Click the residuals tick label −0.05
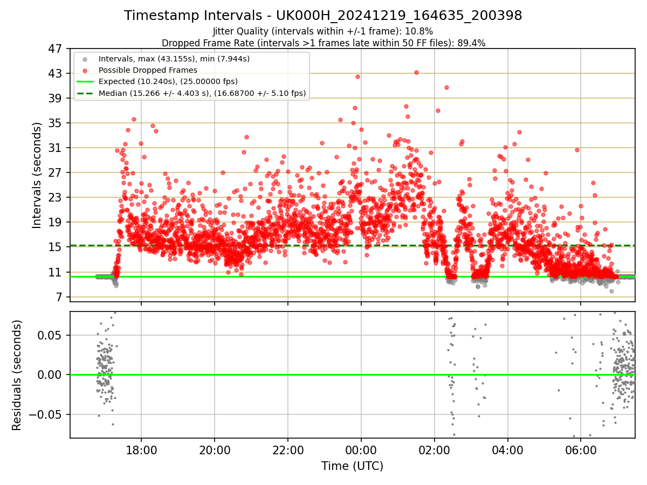This screenshot has height=485, width=647. (x=46, y=414)
